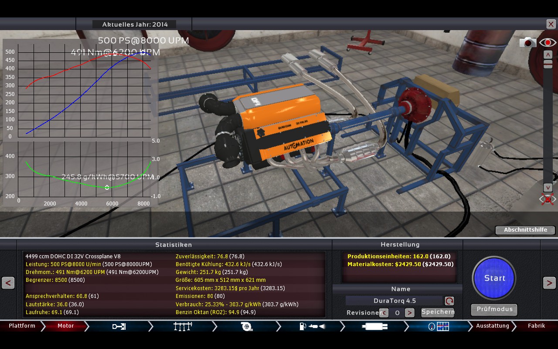Toggle the red eye view icon

[548, 42]
